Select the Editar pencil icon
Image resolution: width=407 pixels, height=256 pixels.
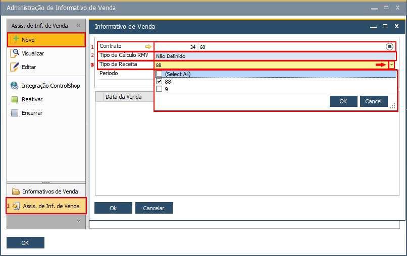(x=15, y=67)
